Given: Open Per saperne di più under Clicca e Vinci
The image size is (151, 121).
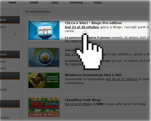Looking at the screenshot, I should coord(77,41).
